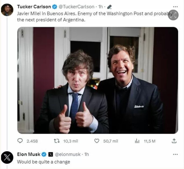Click verified badge beside Elon Musk
The width and height of the screenshot is (184, 169).
[44, 154]
